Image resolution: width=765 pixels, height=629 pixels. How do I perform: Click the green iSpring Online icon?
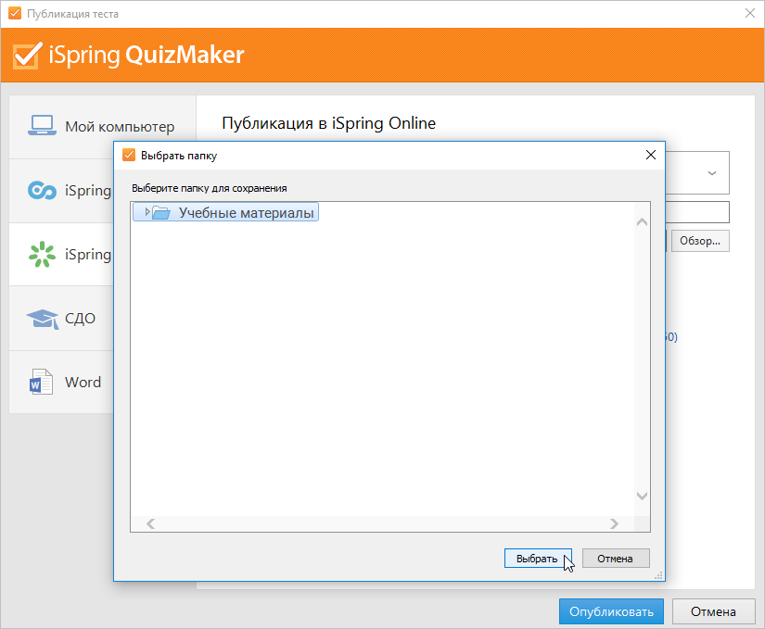[42, 254]
